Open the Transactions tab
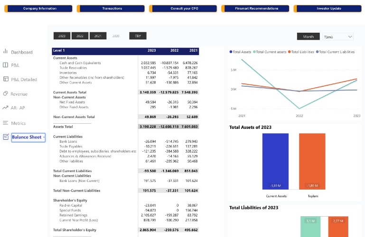 111,9
